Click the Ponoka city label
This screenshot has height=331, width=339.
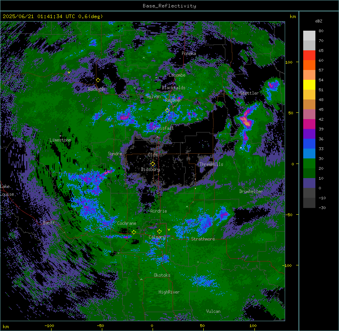(189, 53)
